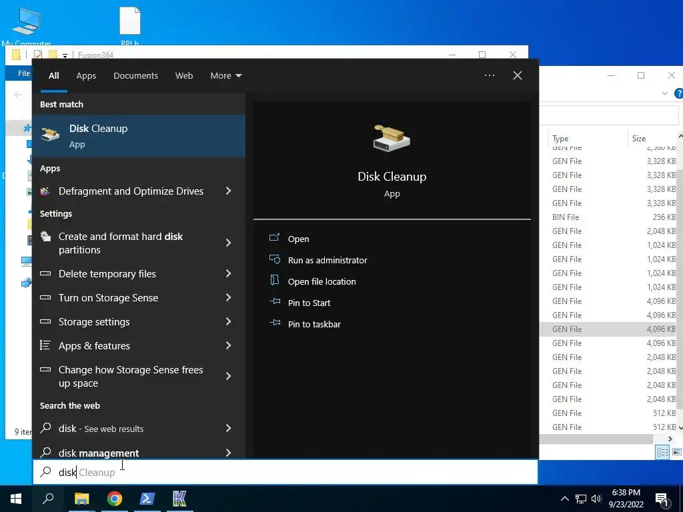Select the RPI desktop file icon
This screenshot has width=683, height=512.
coord(130,26)
